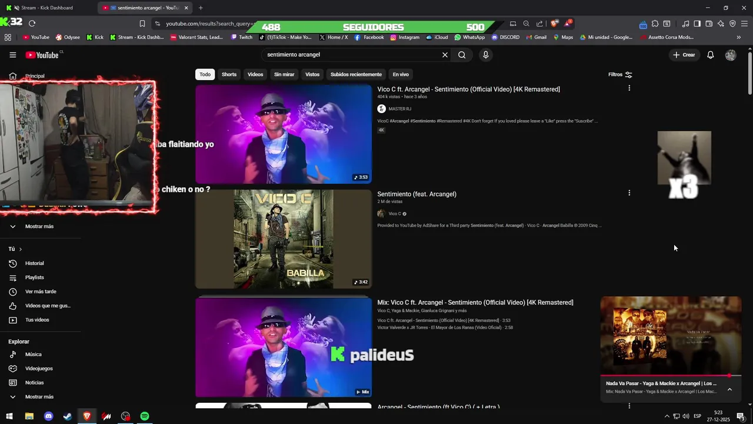
Task: Open Discord from the taskbar
Action: click(49, 416)
